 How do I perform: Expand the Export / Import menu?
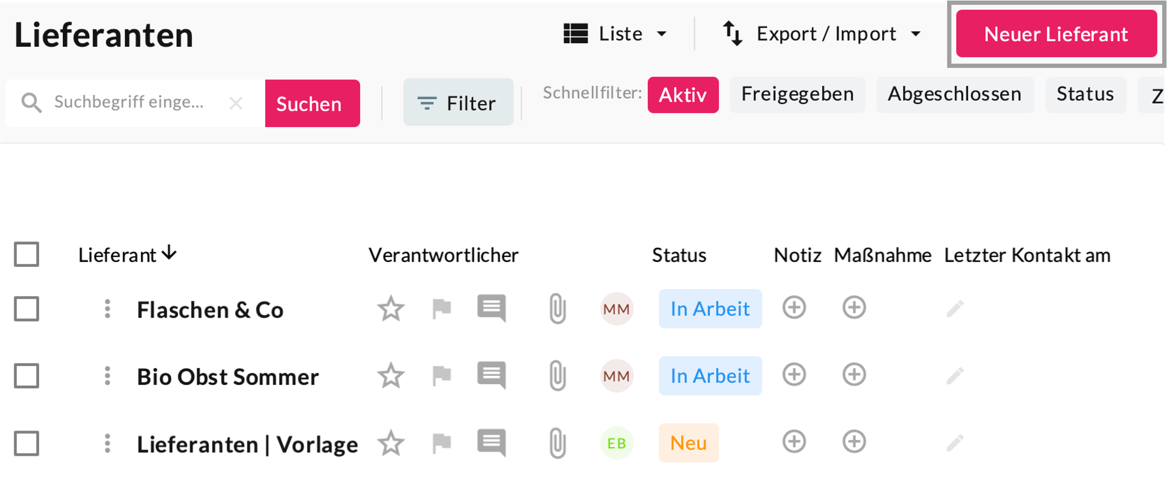point(821,34)
